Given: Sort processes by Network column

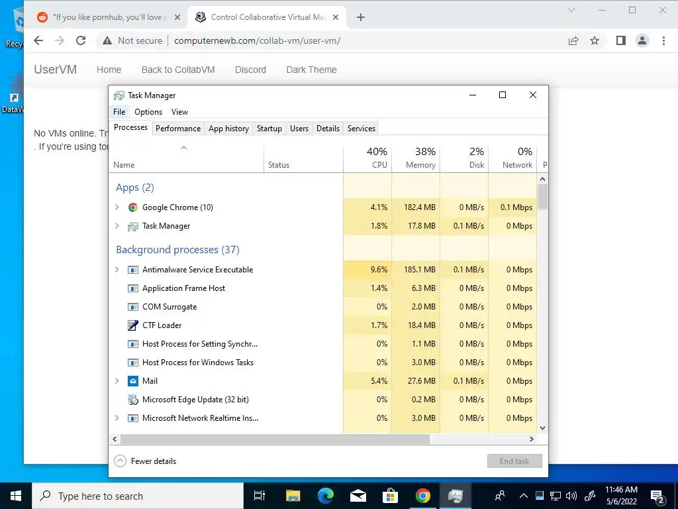Looking at the screenshot, I should (513, 158).
